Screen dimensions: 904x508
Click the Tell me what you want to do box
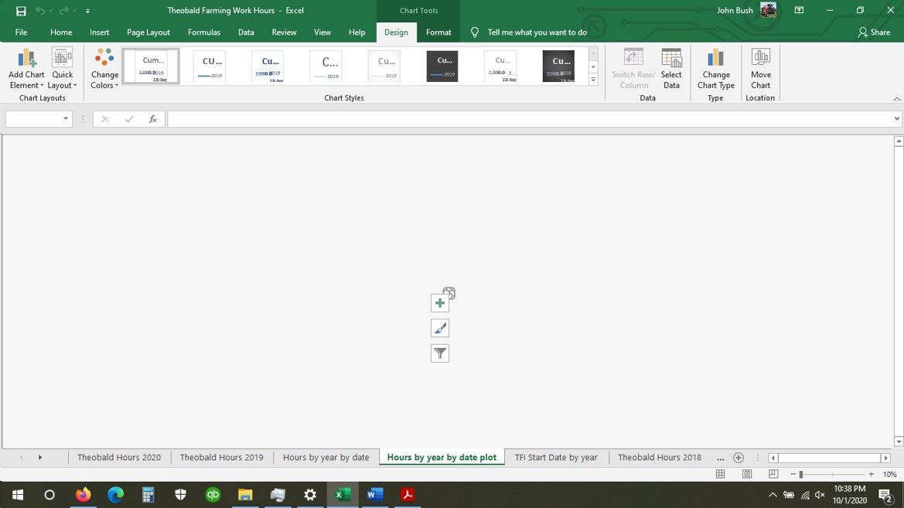pos(537,32)
